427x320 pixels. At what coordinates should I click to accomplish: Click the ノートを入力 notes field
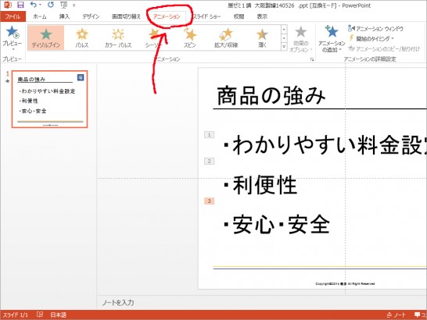tap(117, 302)
